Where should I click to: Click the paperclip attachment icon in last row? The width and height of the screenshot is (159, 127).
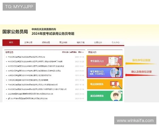9,98
